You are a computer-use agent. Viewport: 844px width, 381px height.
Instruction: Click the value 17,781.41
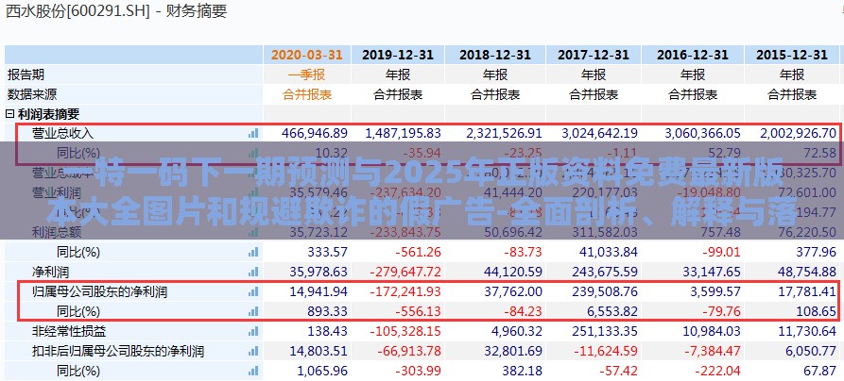(x=808, y=291)
